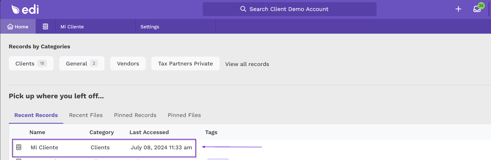
Task: Open Tax Partners Private category
Action: [x=185, y=64]
